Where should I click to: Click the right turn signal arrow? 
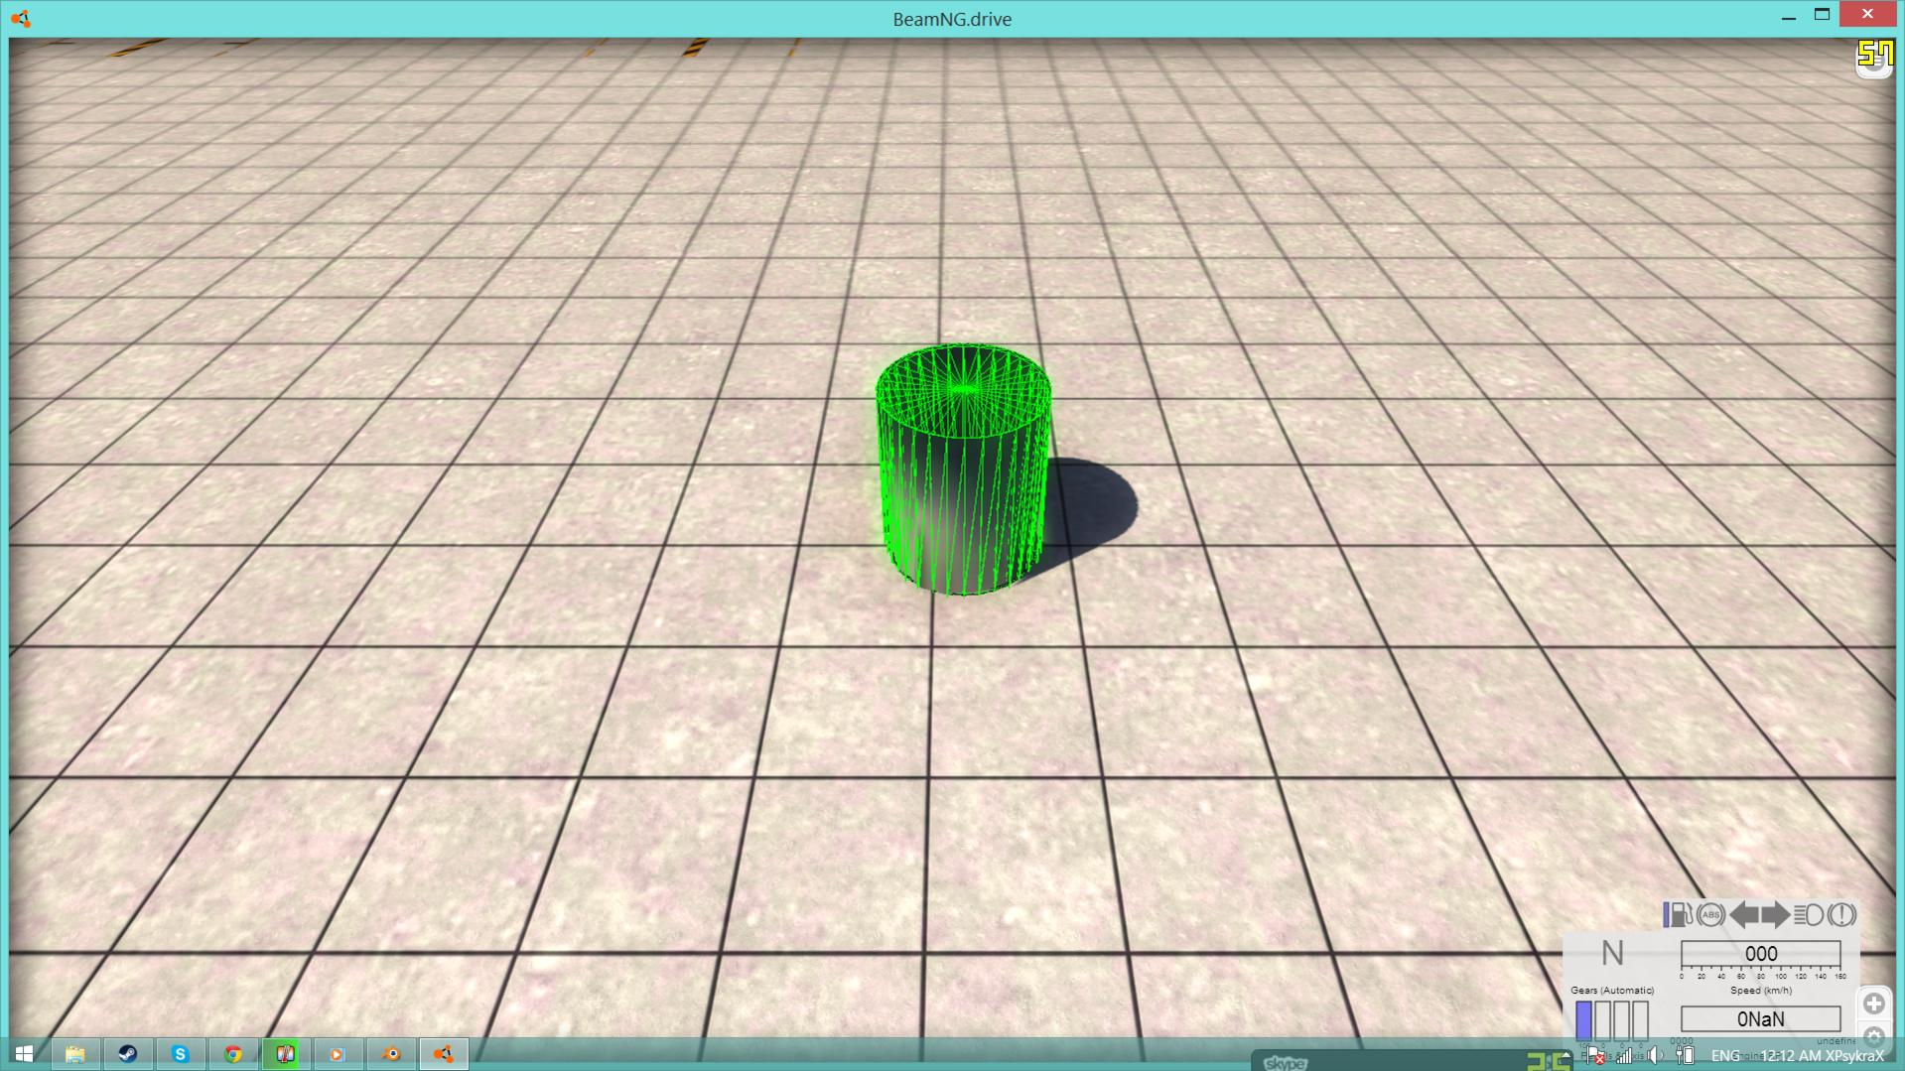pyautogui.click(x=1776, y=914)
